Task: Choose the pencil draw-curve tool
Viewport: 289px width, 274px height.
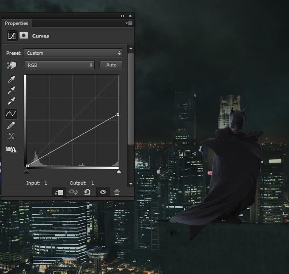Action: tap(11, 125)
